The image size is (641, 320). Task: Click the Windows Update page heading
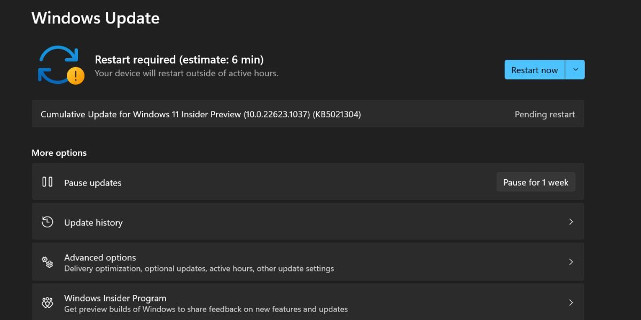96,18
